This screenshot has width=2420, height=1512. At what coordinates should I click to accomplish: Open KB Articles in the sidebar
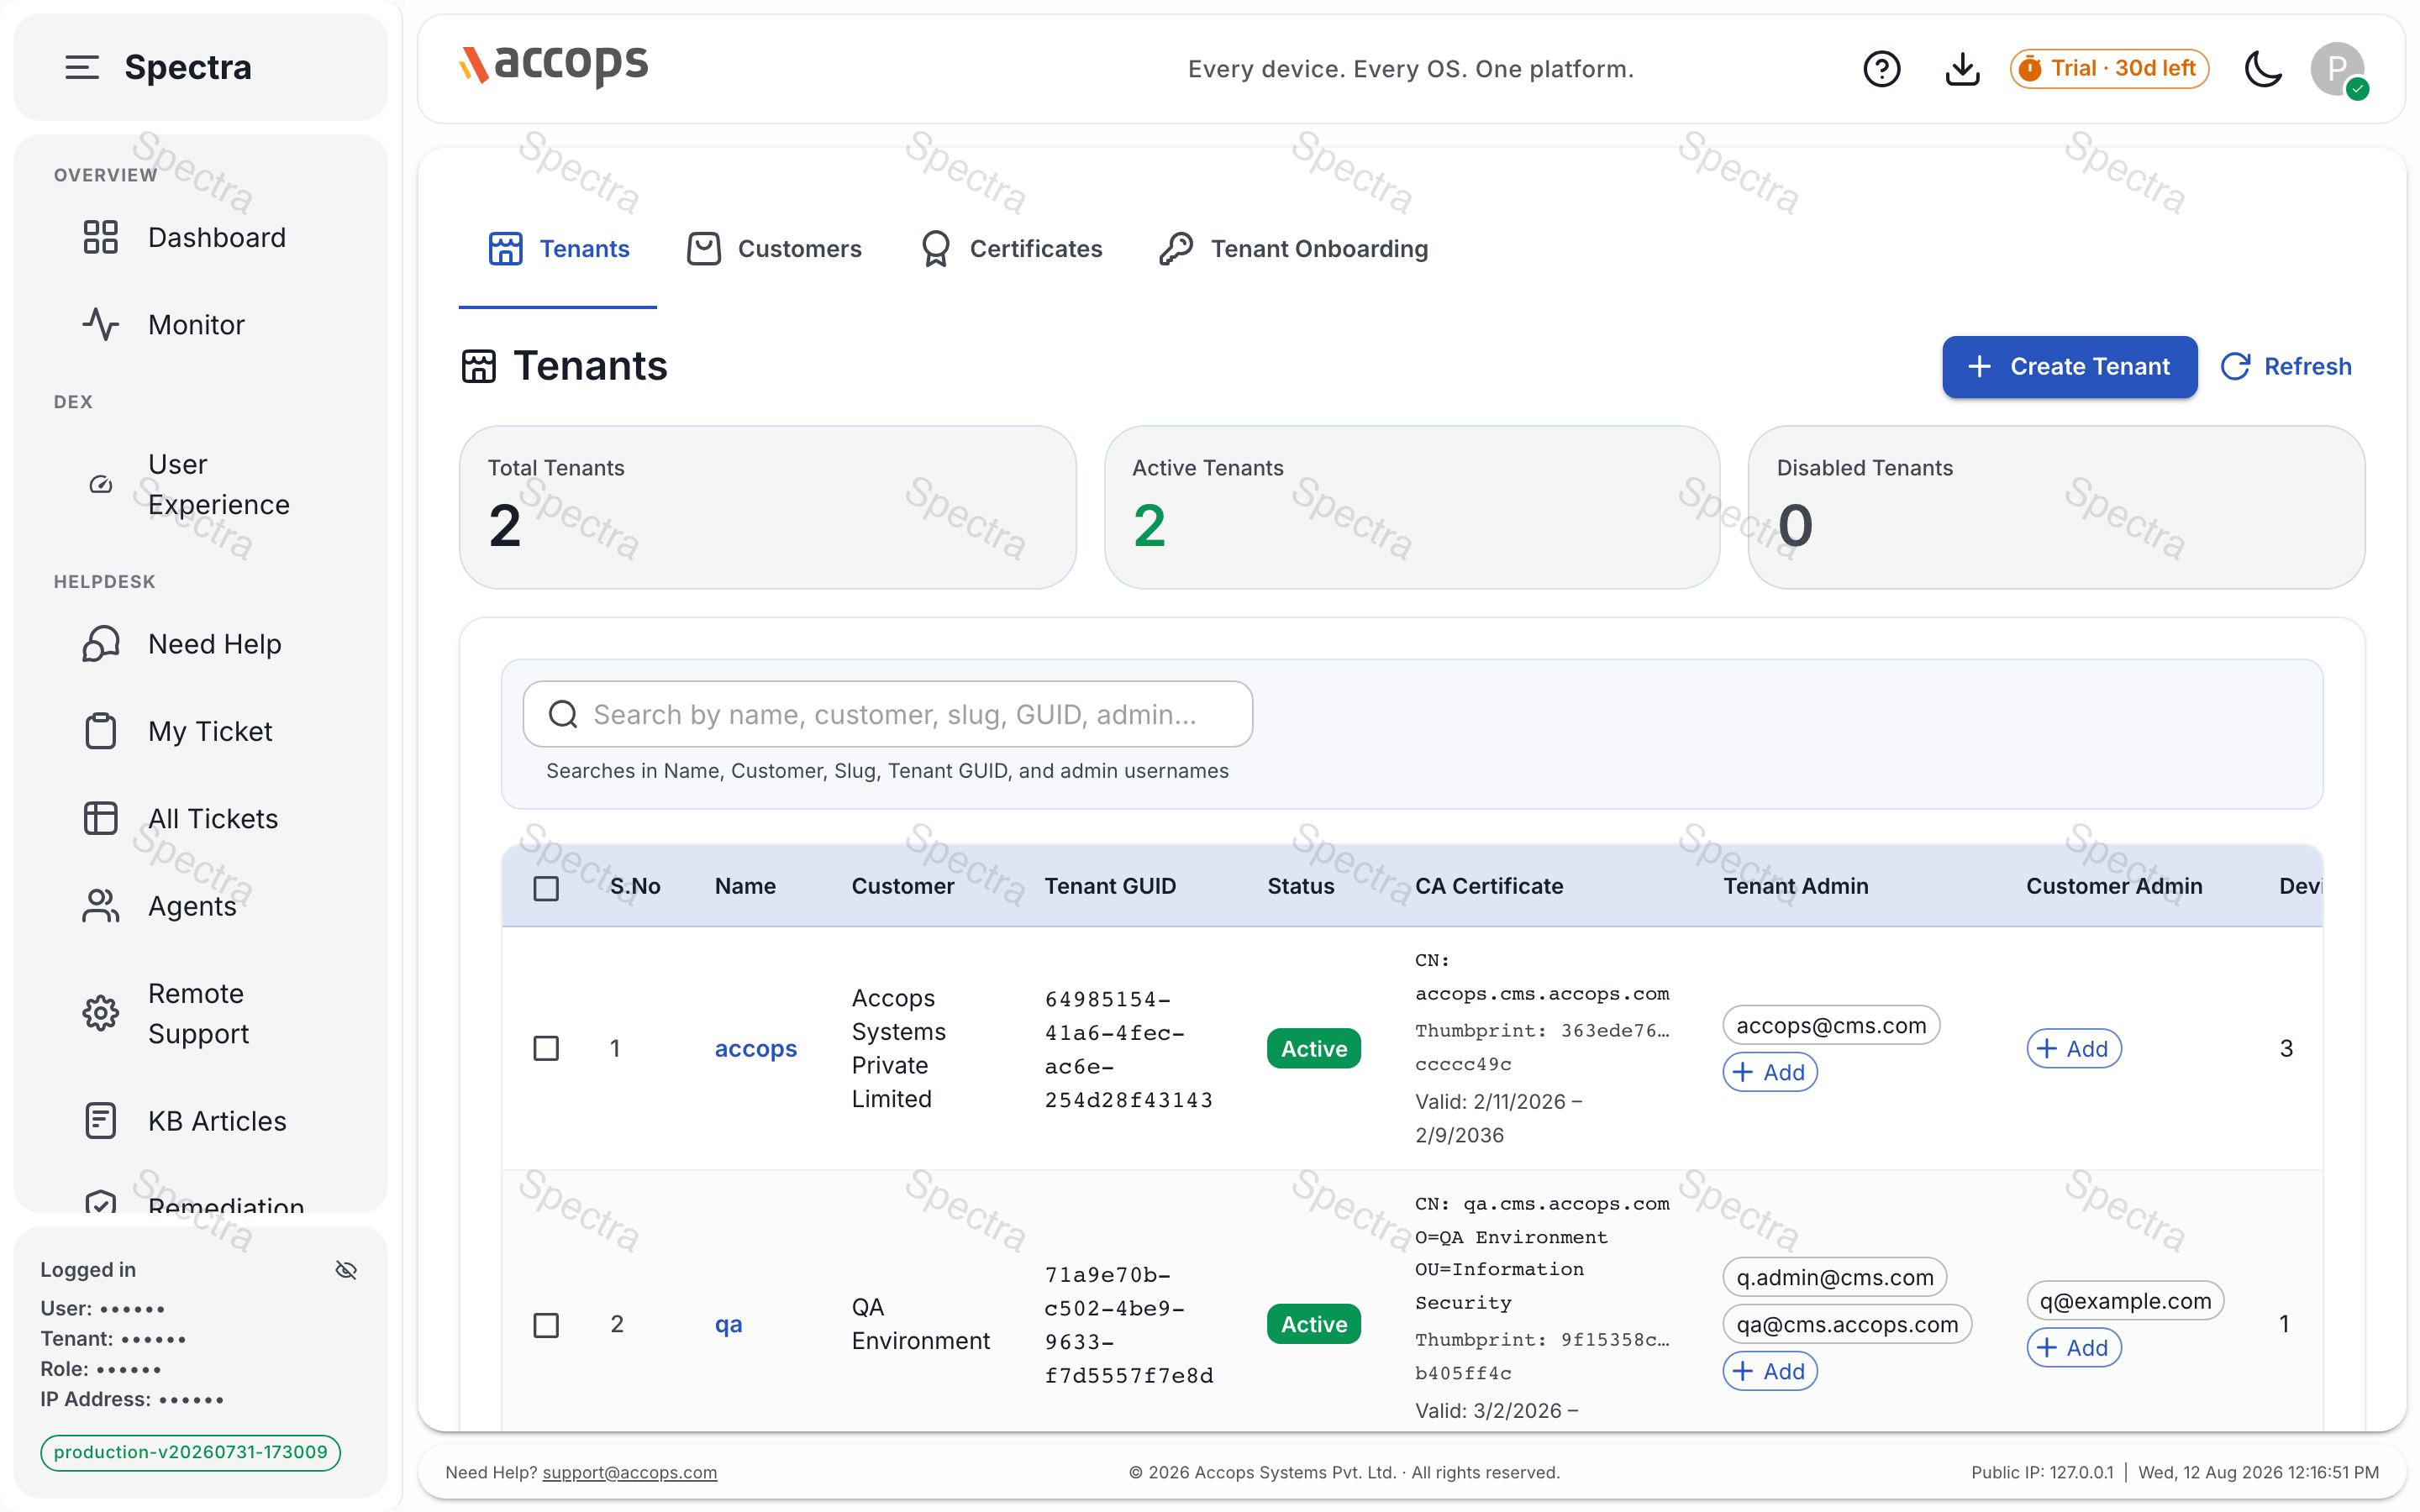coord(200,1120)
